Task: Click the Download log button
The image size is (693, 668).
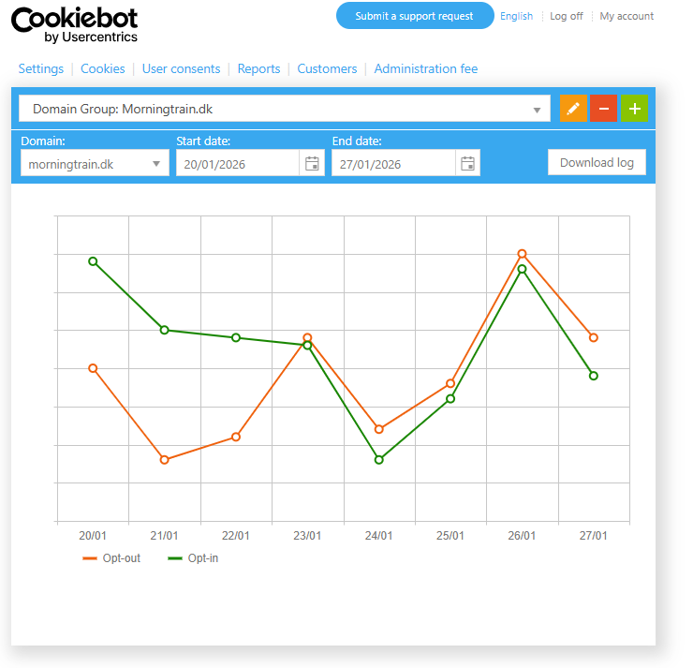Action: click(x=597, y=162)
